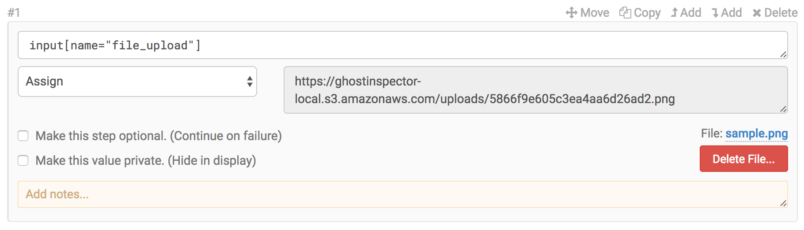Click the Copy step icon
Screen dimensions: 804x230
tap(625, 13)
